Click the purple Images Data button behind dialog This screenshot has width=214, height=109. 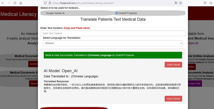pyautogui.click(x=195, y=84)
